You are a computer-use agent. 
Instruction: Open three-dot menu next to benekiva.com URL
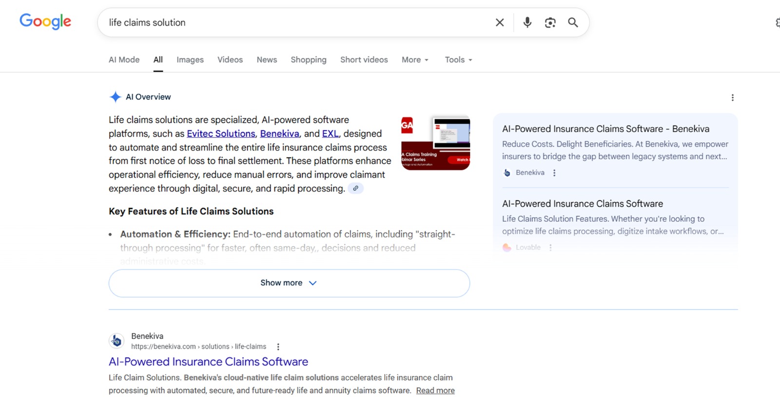278,347
